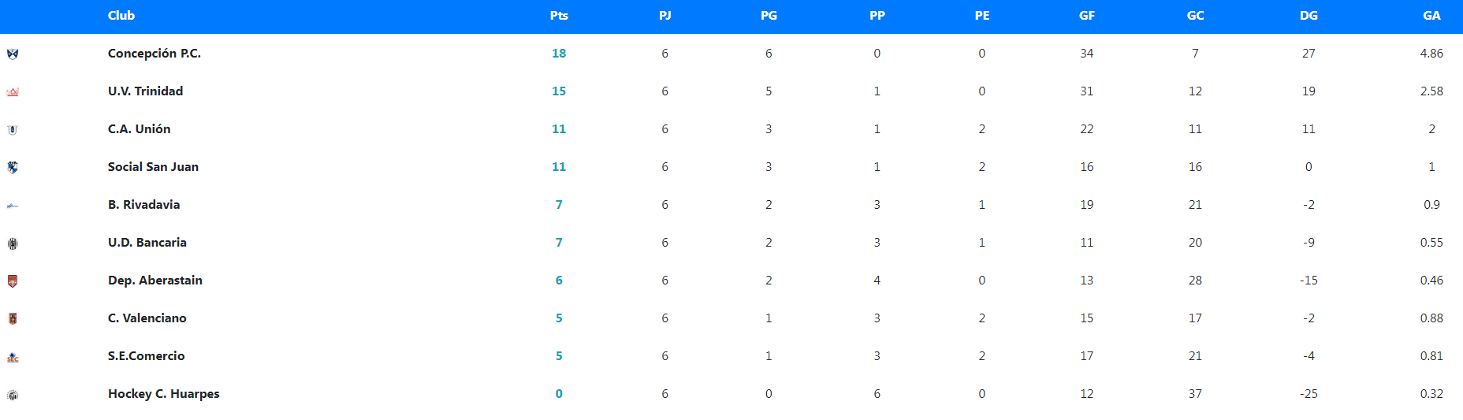Open the U.V. Trinidad team link

(x=145, y=91)
